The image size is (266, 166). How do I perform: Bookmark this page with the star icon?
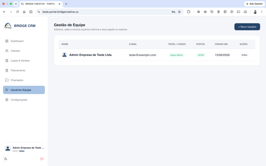tap(179, 12)
